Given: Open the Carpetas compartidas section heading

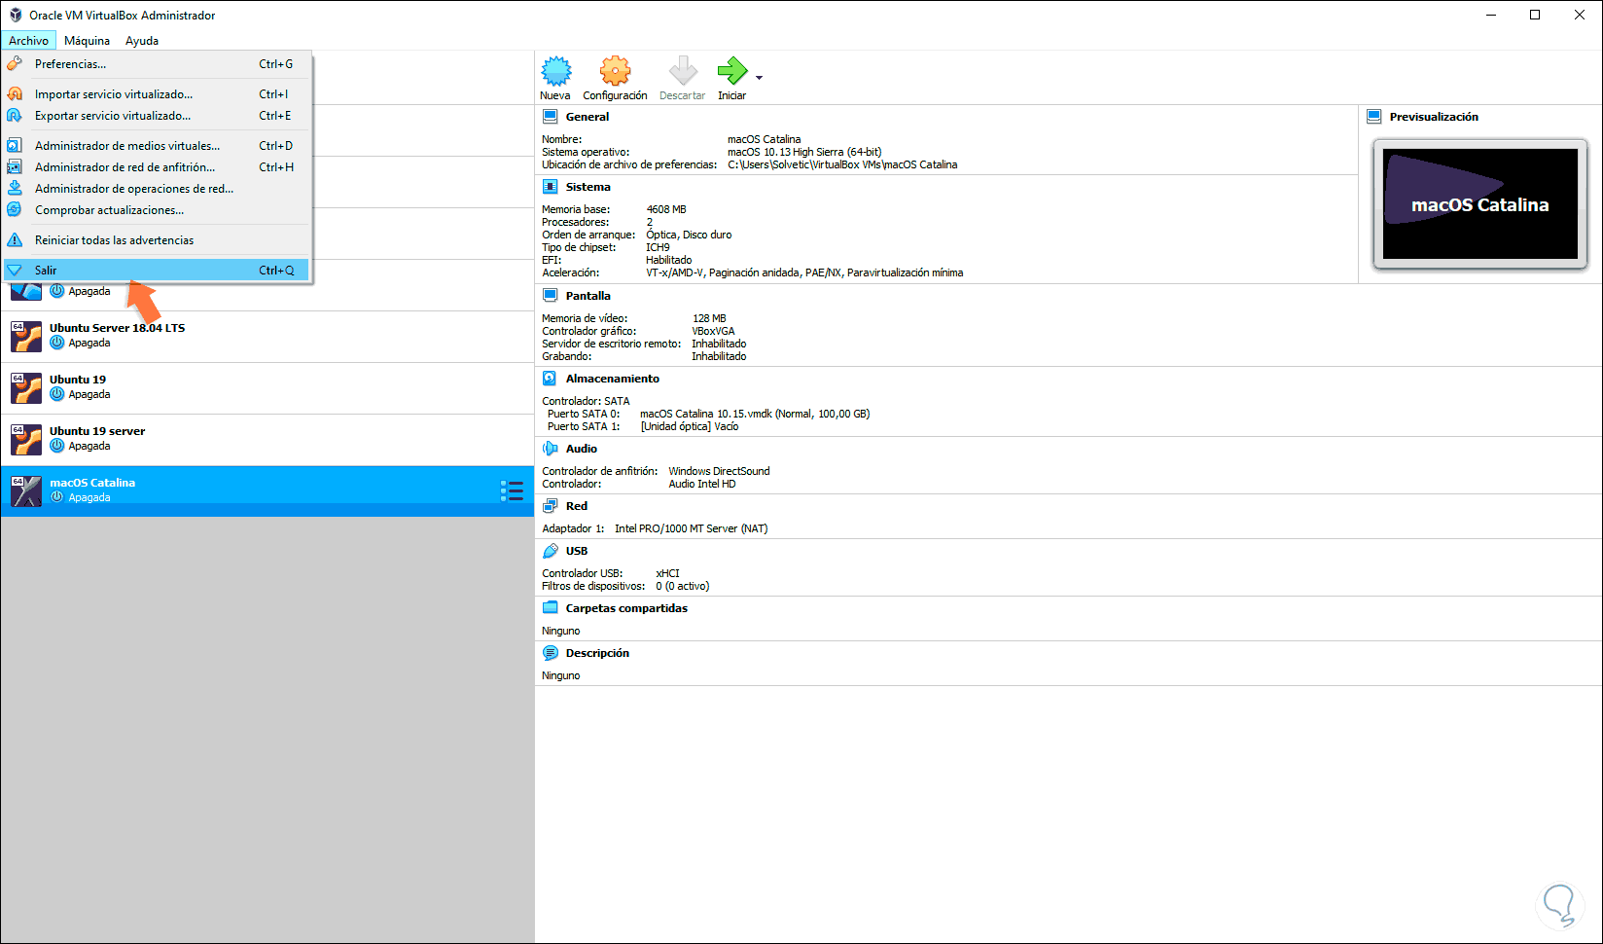Looking at the screenshot, I should 626,608.
